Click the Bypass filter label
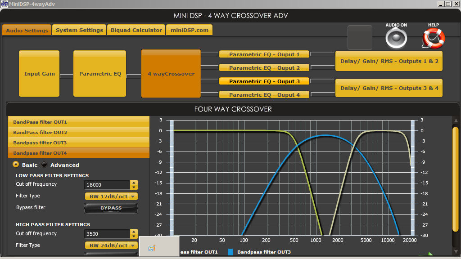 [31, 207]
